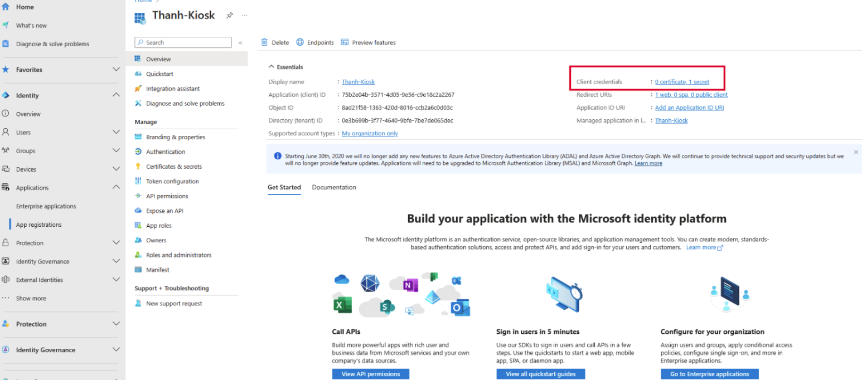
Task: Click the lock icon beside Protection under Identity
Action: [6, 242]
